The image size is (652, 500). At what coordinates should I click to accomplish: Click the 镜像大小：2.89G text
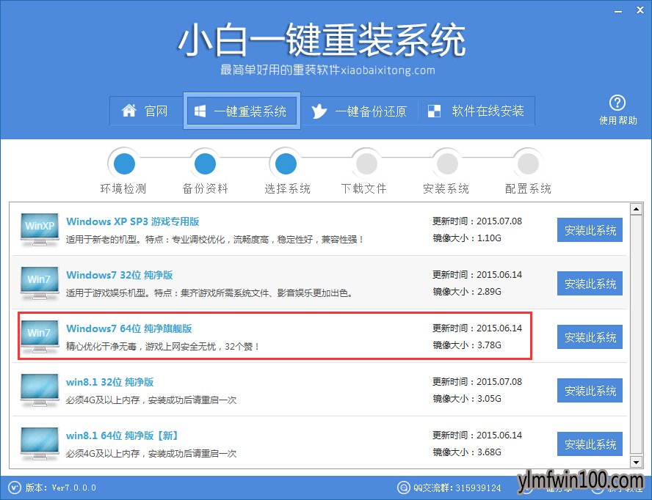click(467, 292)
